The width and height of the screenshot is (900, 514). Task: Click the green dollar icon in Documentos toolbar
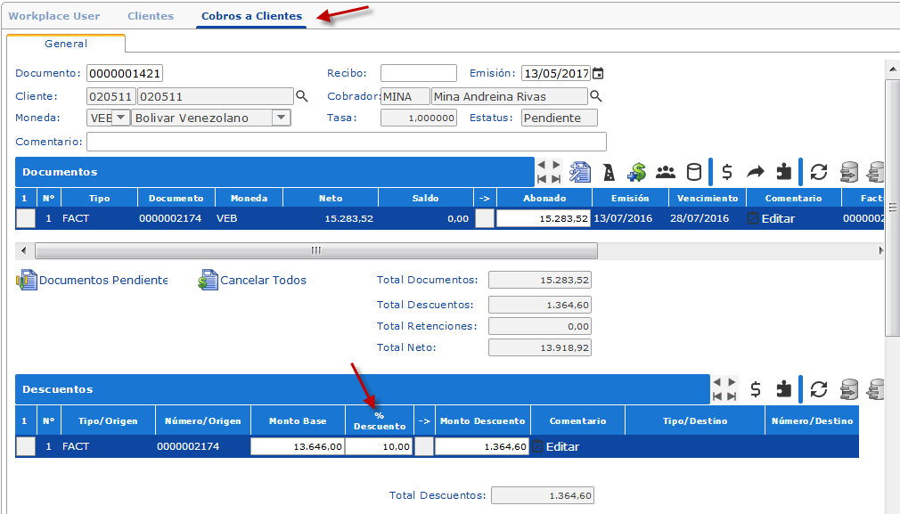coord(636,172)
